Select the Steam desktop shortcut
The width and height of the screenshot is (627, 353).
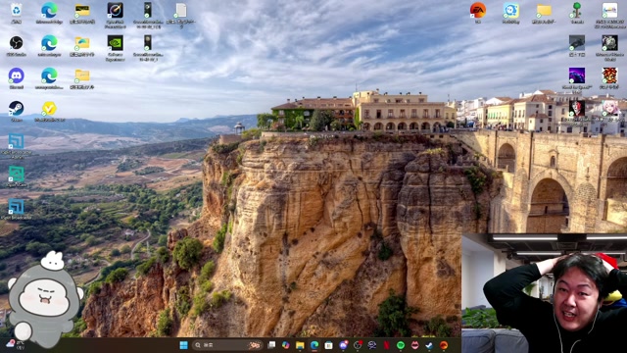click(x=16, y=111)
